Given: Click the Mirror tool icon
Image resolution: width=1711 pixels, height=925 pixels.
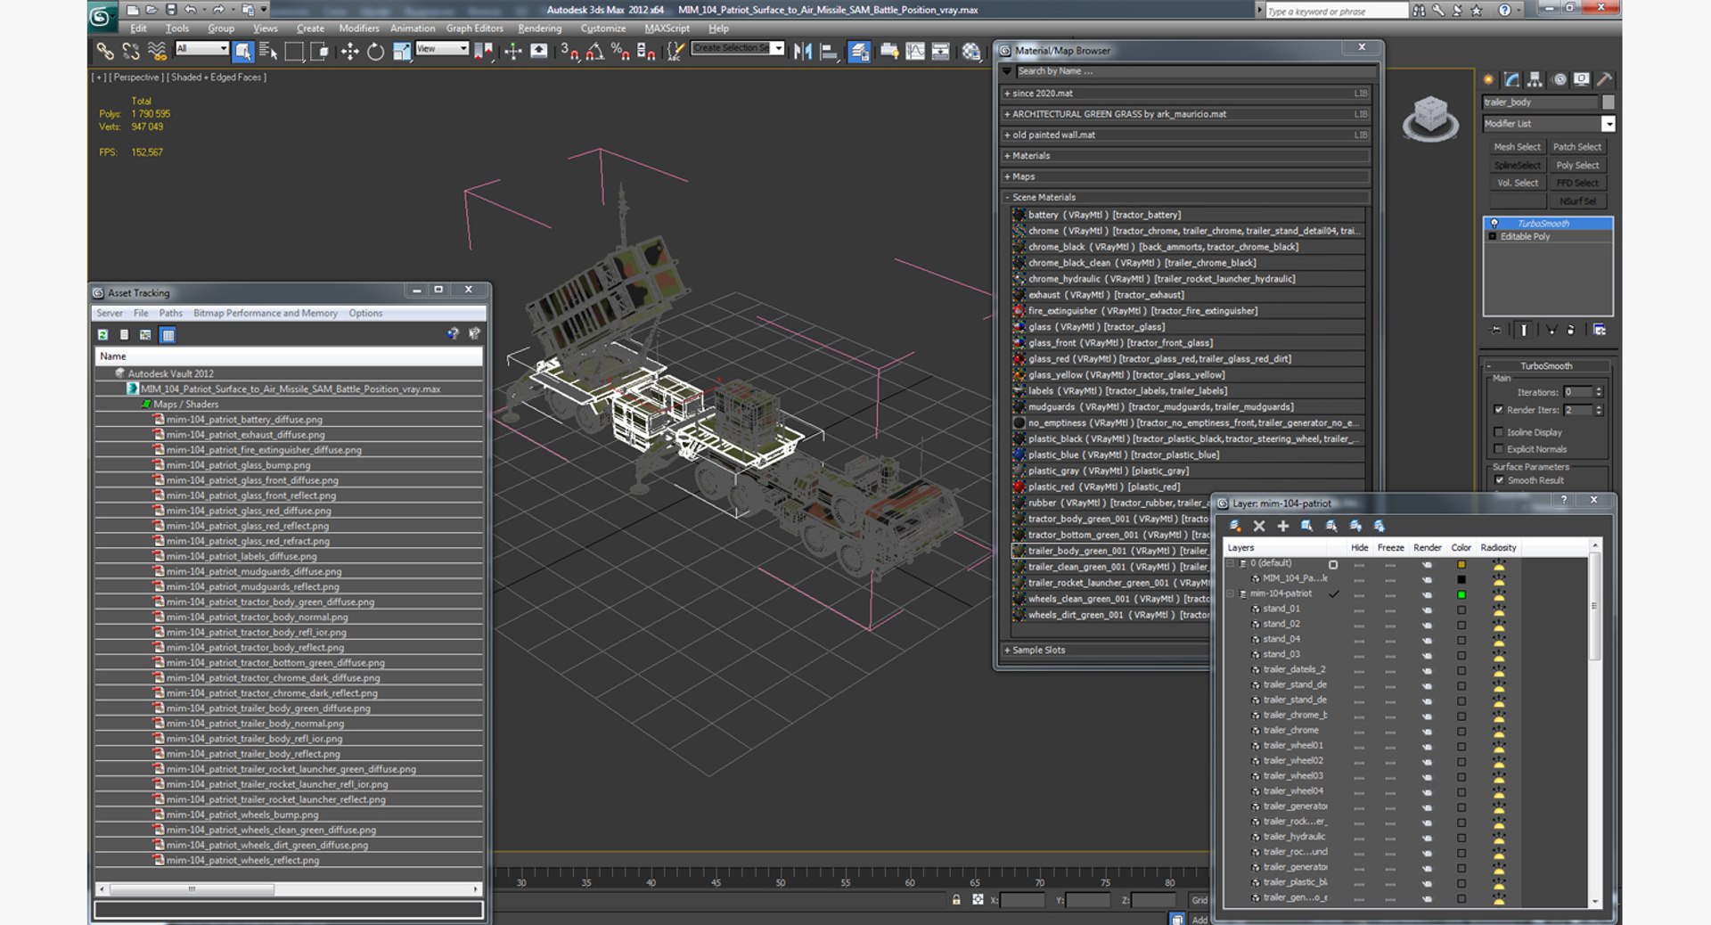Looking at the screenshot, I should (x=803, y=52).
